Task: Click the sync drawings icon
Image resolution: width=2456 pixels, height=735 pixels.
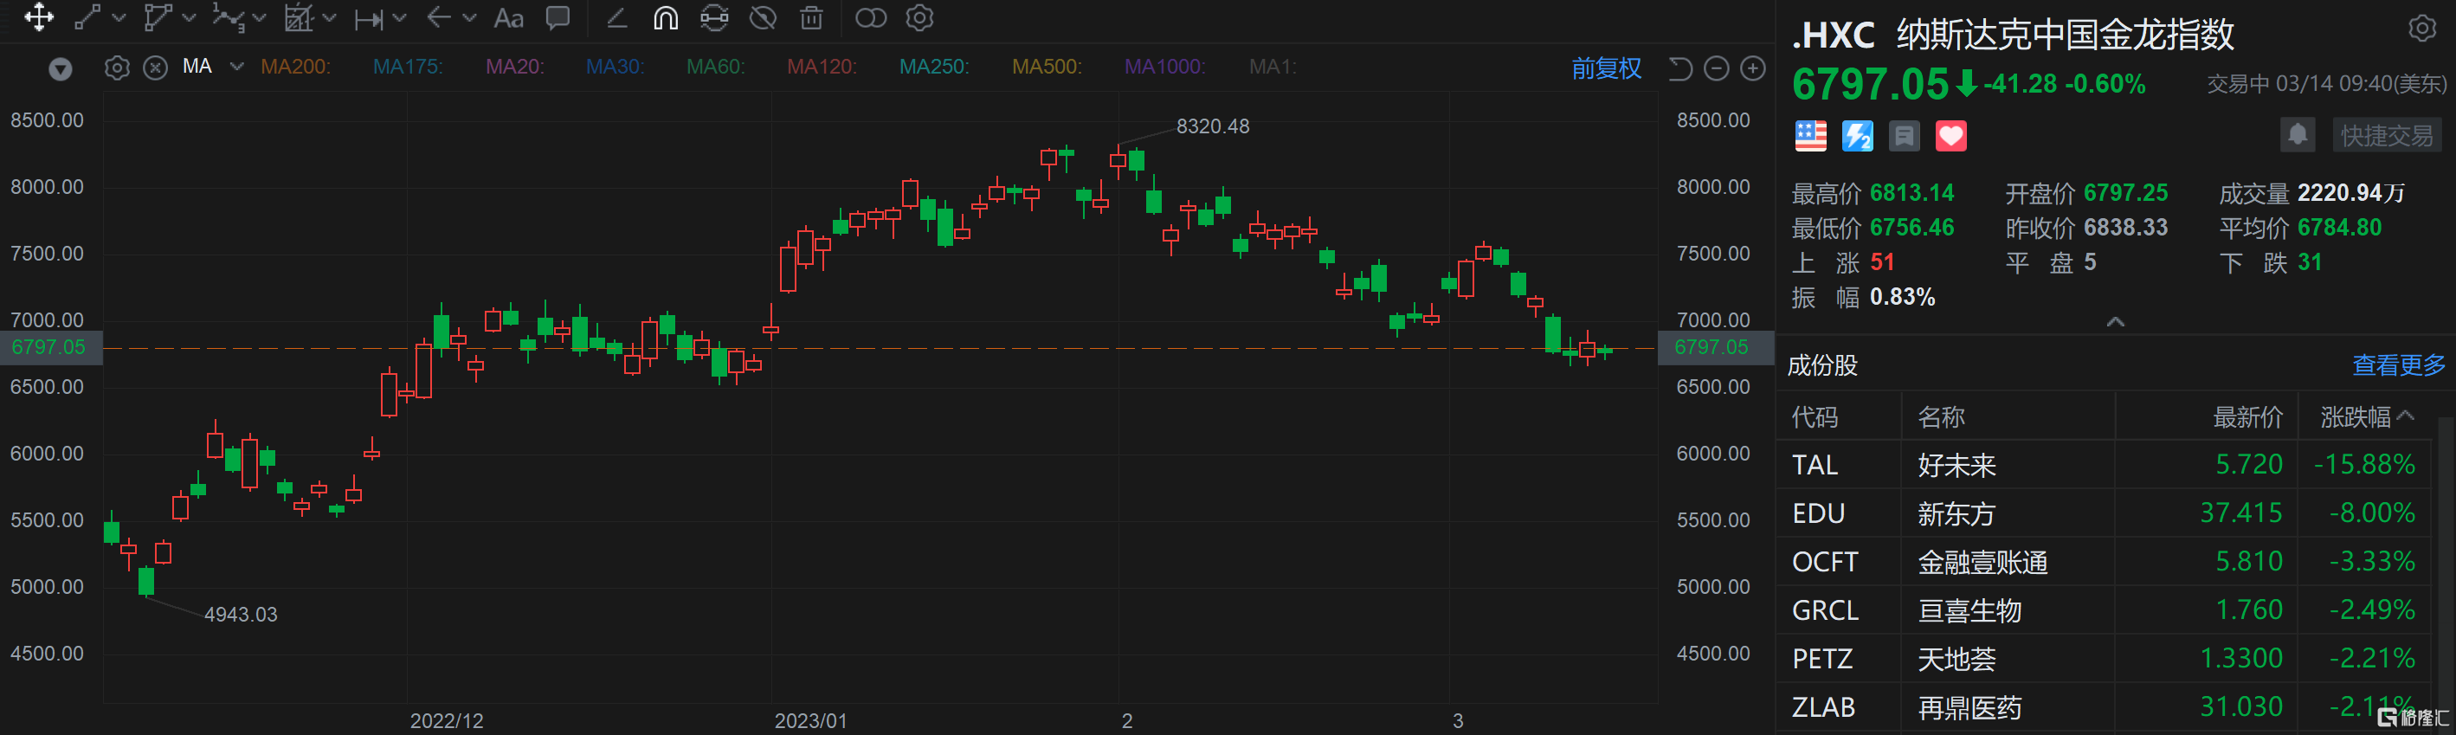Action: click(714, 17)
